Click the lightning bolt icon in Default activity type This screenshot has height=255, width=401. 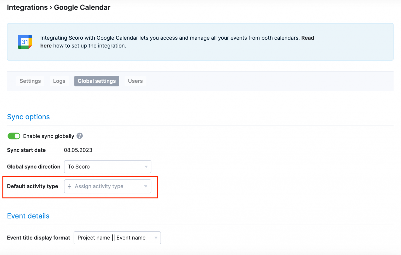(69, 186)
